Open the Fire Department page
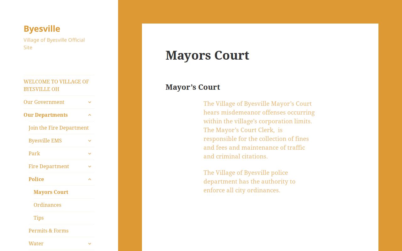The height and width of the screenshot is (251, 402). pyautogui.click(x=49, y=166)
